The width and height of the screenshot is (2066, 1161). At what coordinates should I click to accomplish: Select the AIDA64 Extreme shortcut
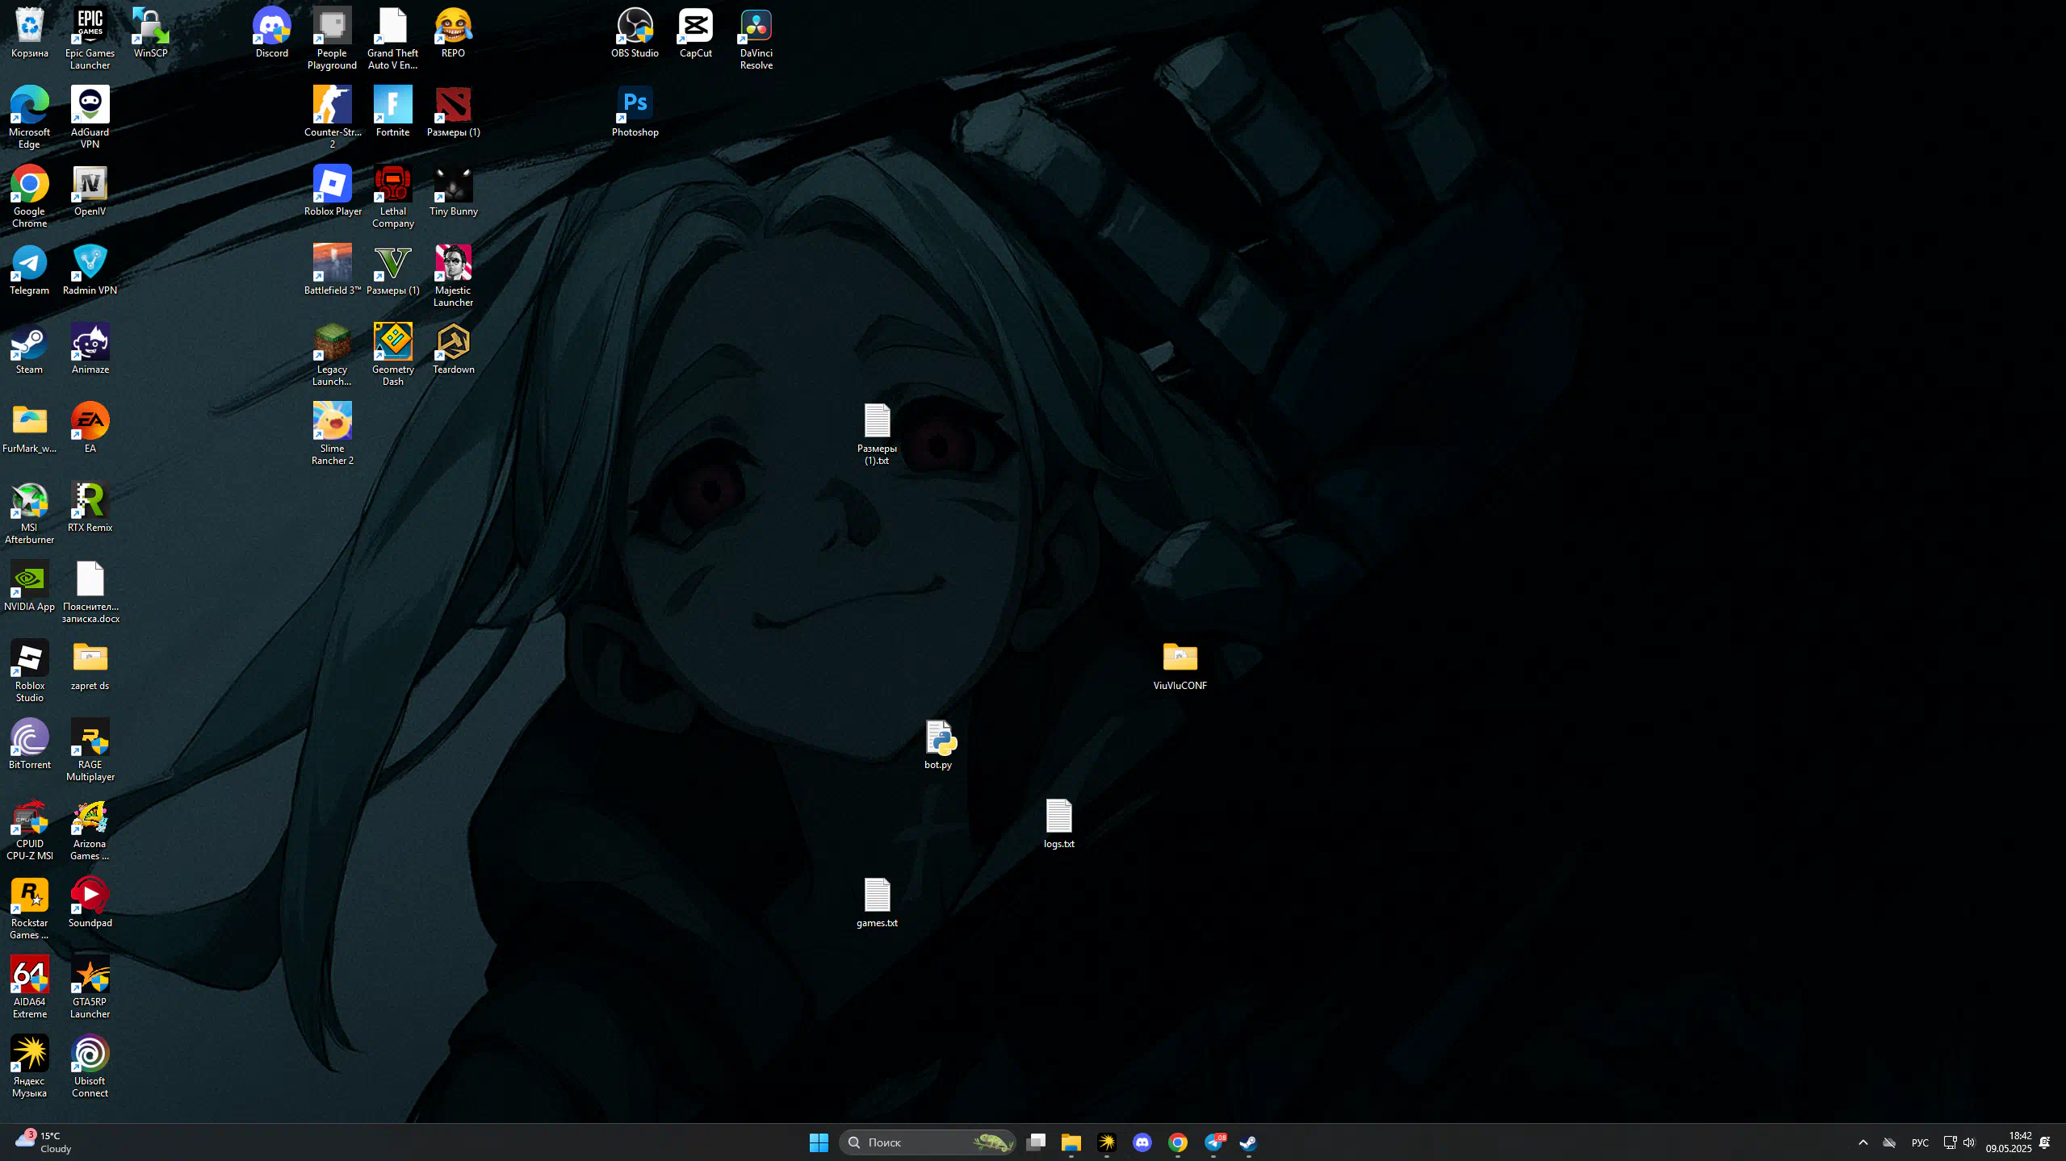click(x=30, y=987)
